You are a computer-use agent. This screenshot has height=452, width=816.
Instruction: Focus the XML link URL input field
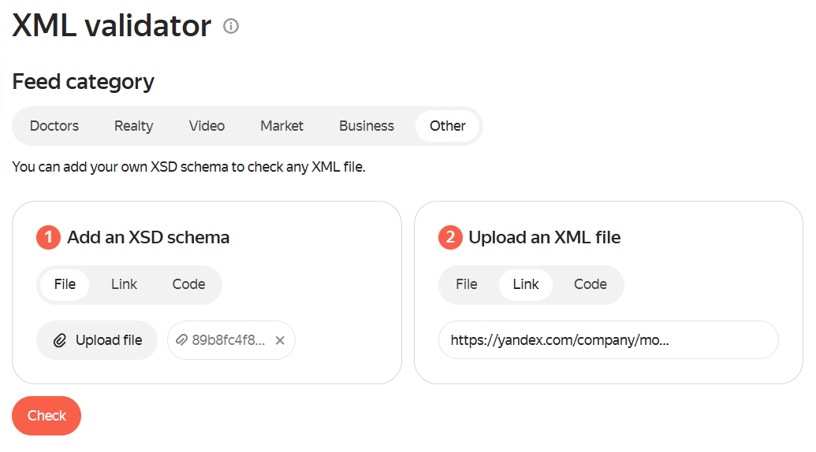coord(608,340)
